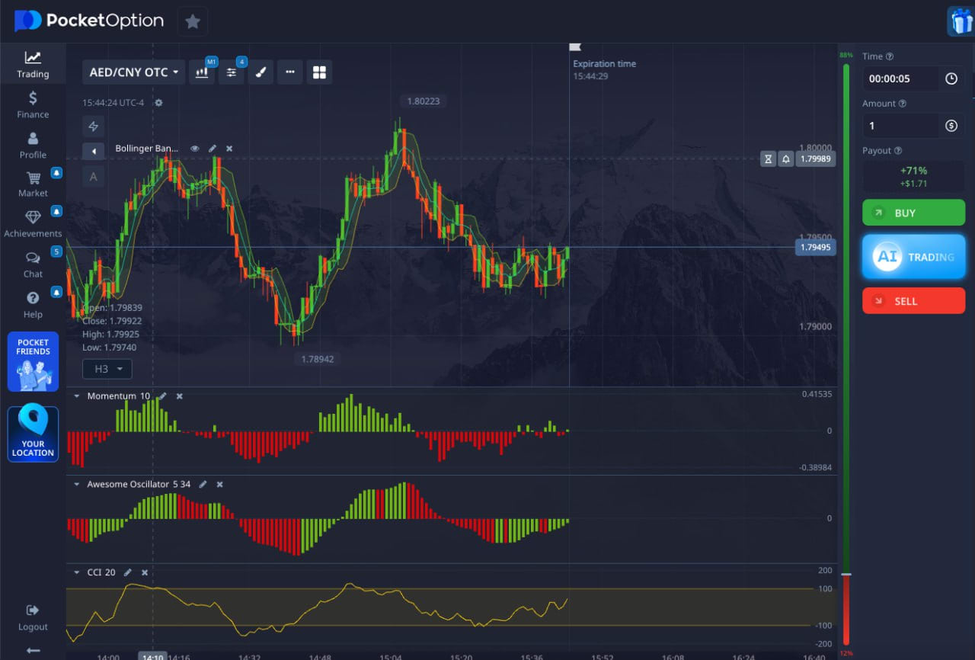Open the Achievements section
This screenshot has height=660, width=975.
pyautogui.click(x=33, y=224)
